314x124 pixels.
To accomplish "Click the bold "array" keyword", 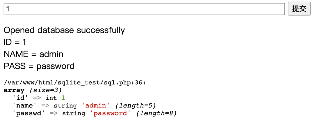I will point(14,90).
